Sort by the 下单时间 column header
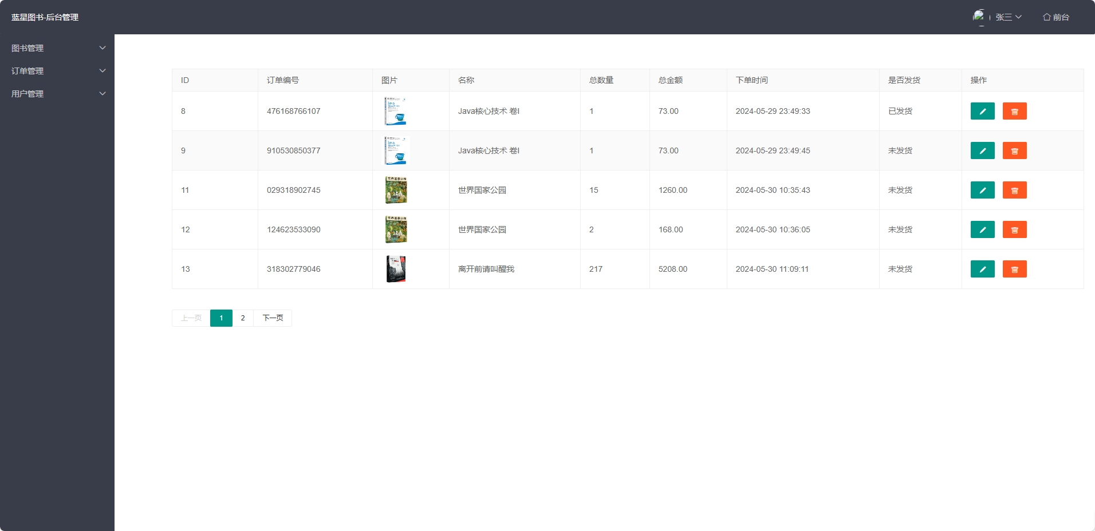The height and width of the screenshot is (531, 1095). pyautogui.click(x=752, y=80)
